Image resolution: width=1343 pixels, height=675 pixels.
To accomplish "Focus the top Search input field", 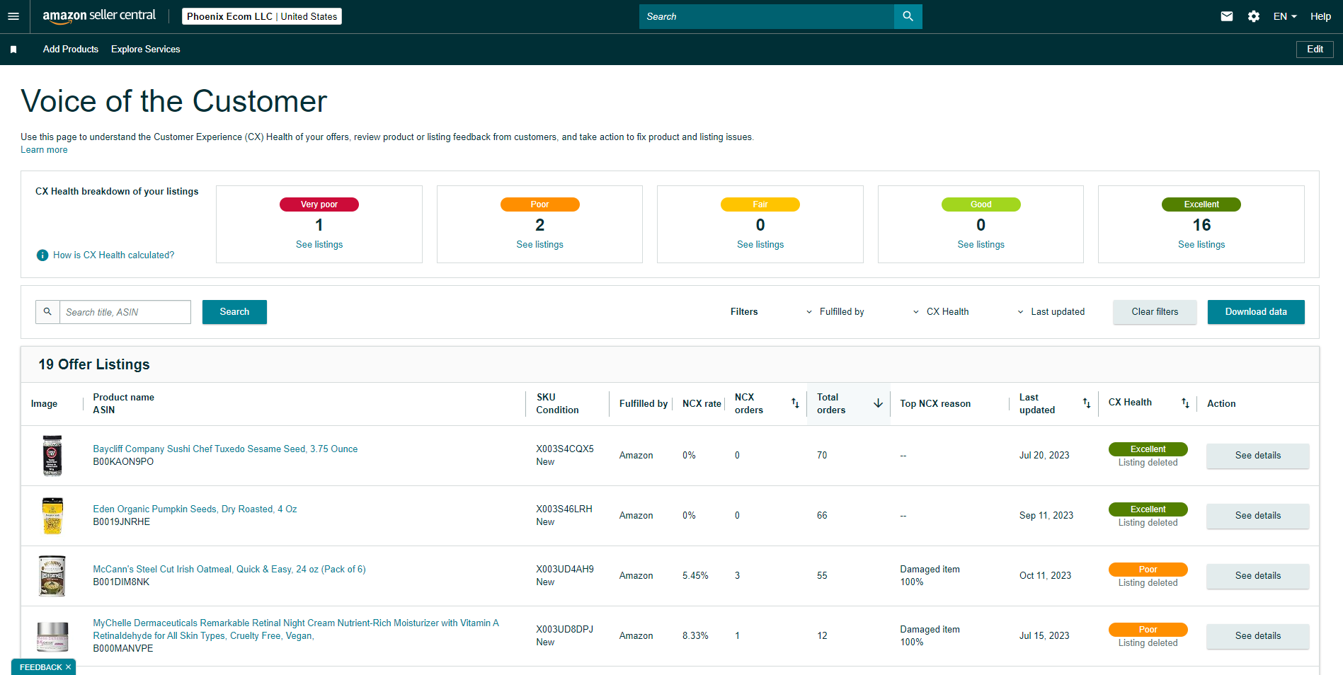I will click(x=767, y=16).
